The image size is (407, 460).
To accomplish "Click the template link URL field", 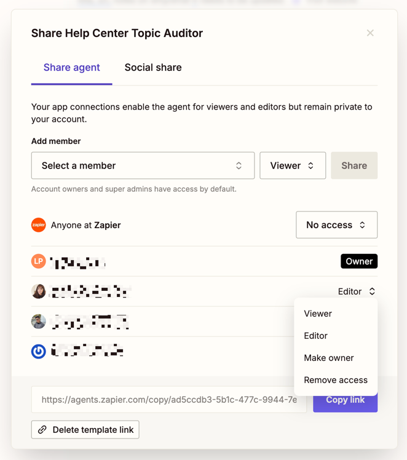I will [169, 400].
